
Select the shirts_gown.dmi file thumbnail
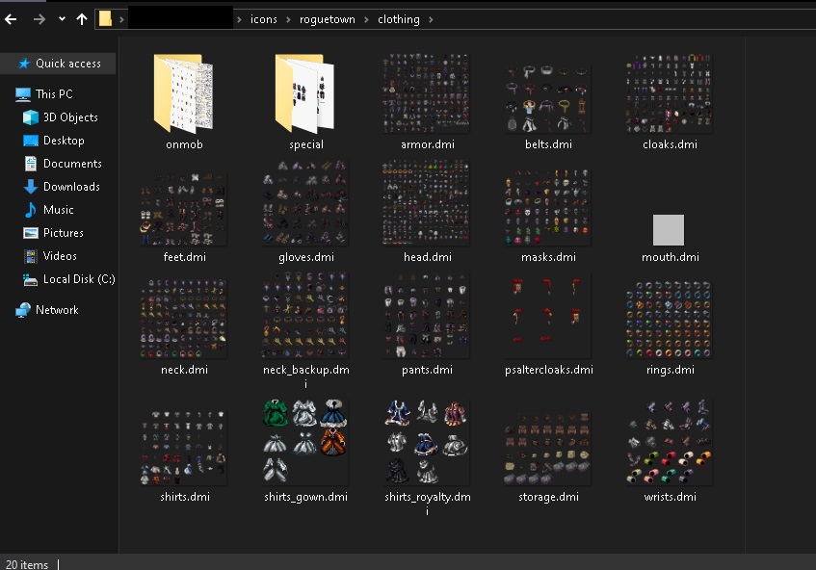305,442
